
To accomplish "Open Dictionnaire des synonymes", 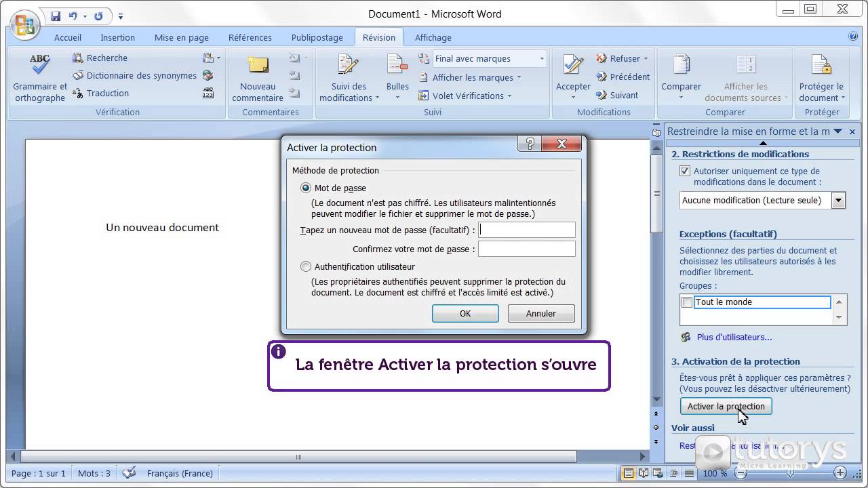I will click(x=134, y=76).
